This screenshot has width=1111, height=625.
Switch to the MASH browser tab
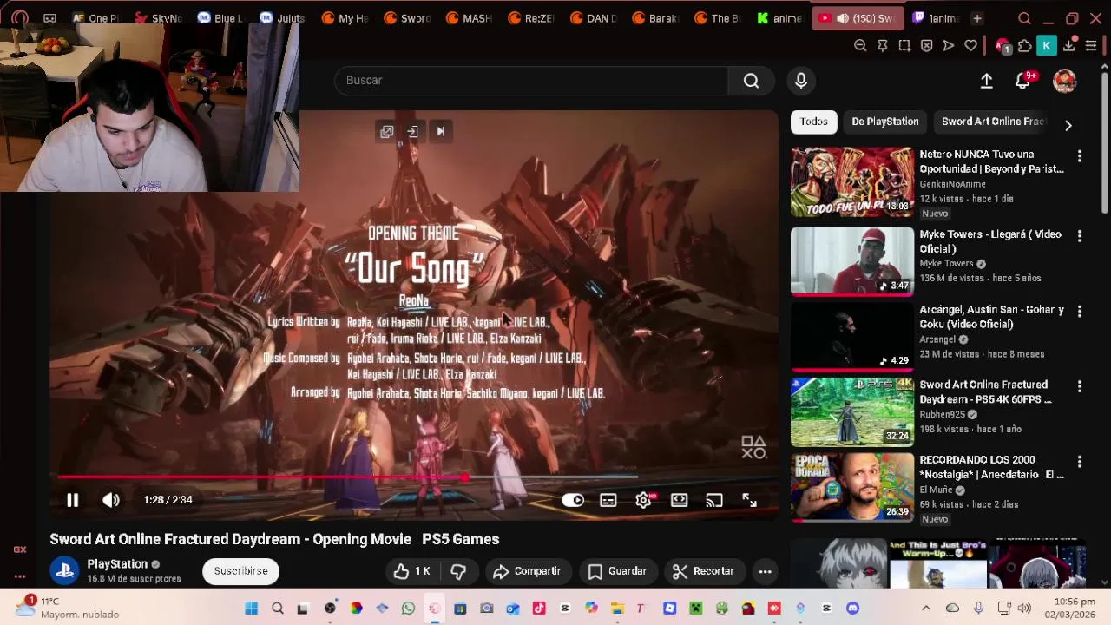coord(469,18)
